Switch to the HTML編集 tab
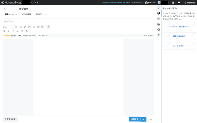Viewport: 197px width, 123px height. click(x=27, y=14)
